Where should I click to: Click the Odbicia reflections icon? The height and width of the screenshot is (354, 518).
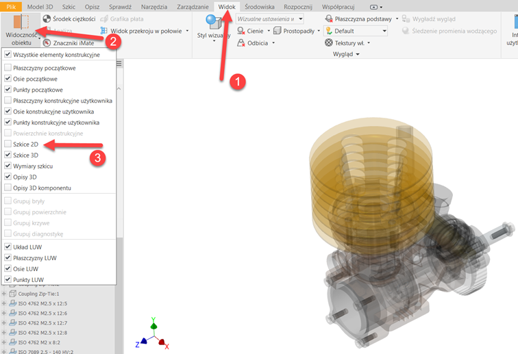click(x=242, y=43)
